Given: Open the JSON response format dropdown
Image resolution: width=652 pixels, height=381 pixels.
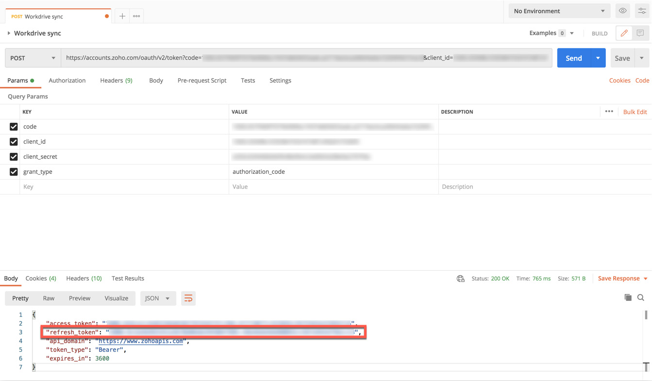Looking at the screenshot, I should (158, 298).
